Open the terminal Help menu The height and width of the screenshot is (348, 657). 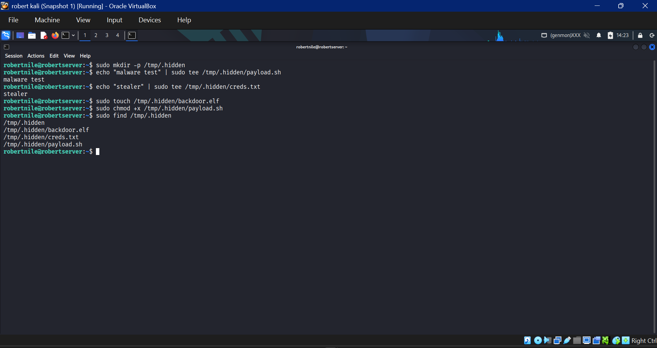[x=85, y=56]
